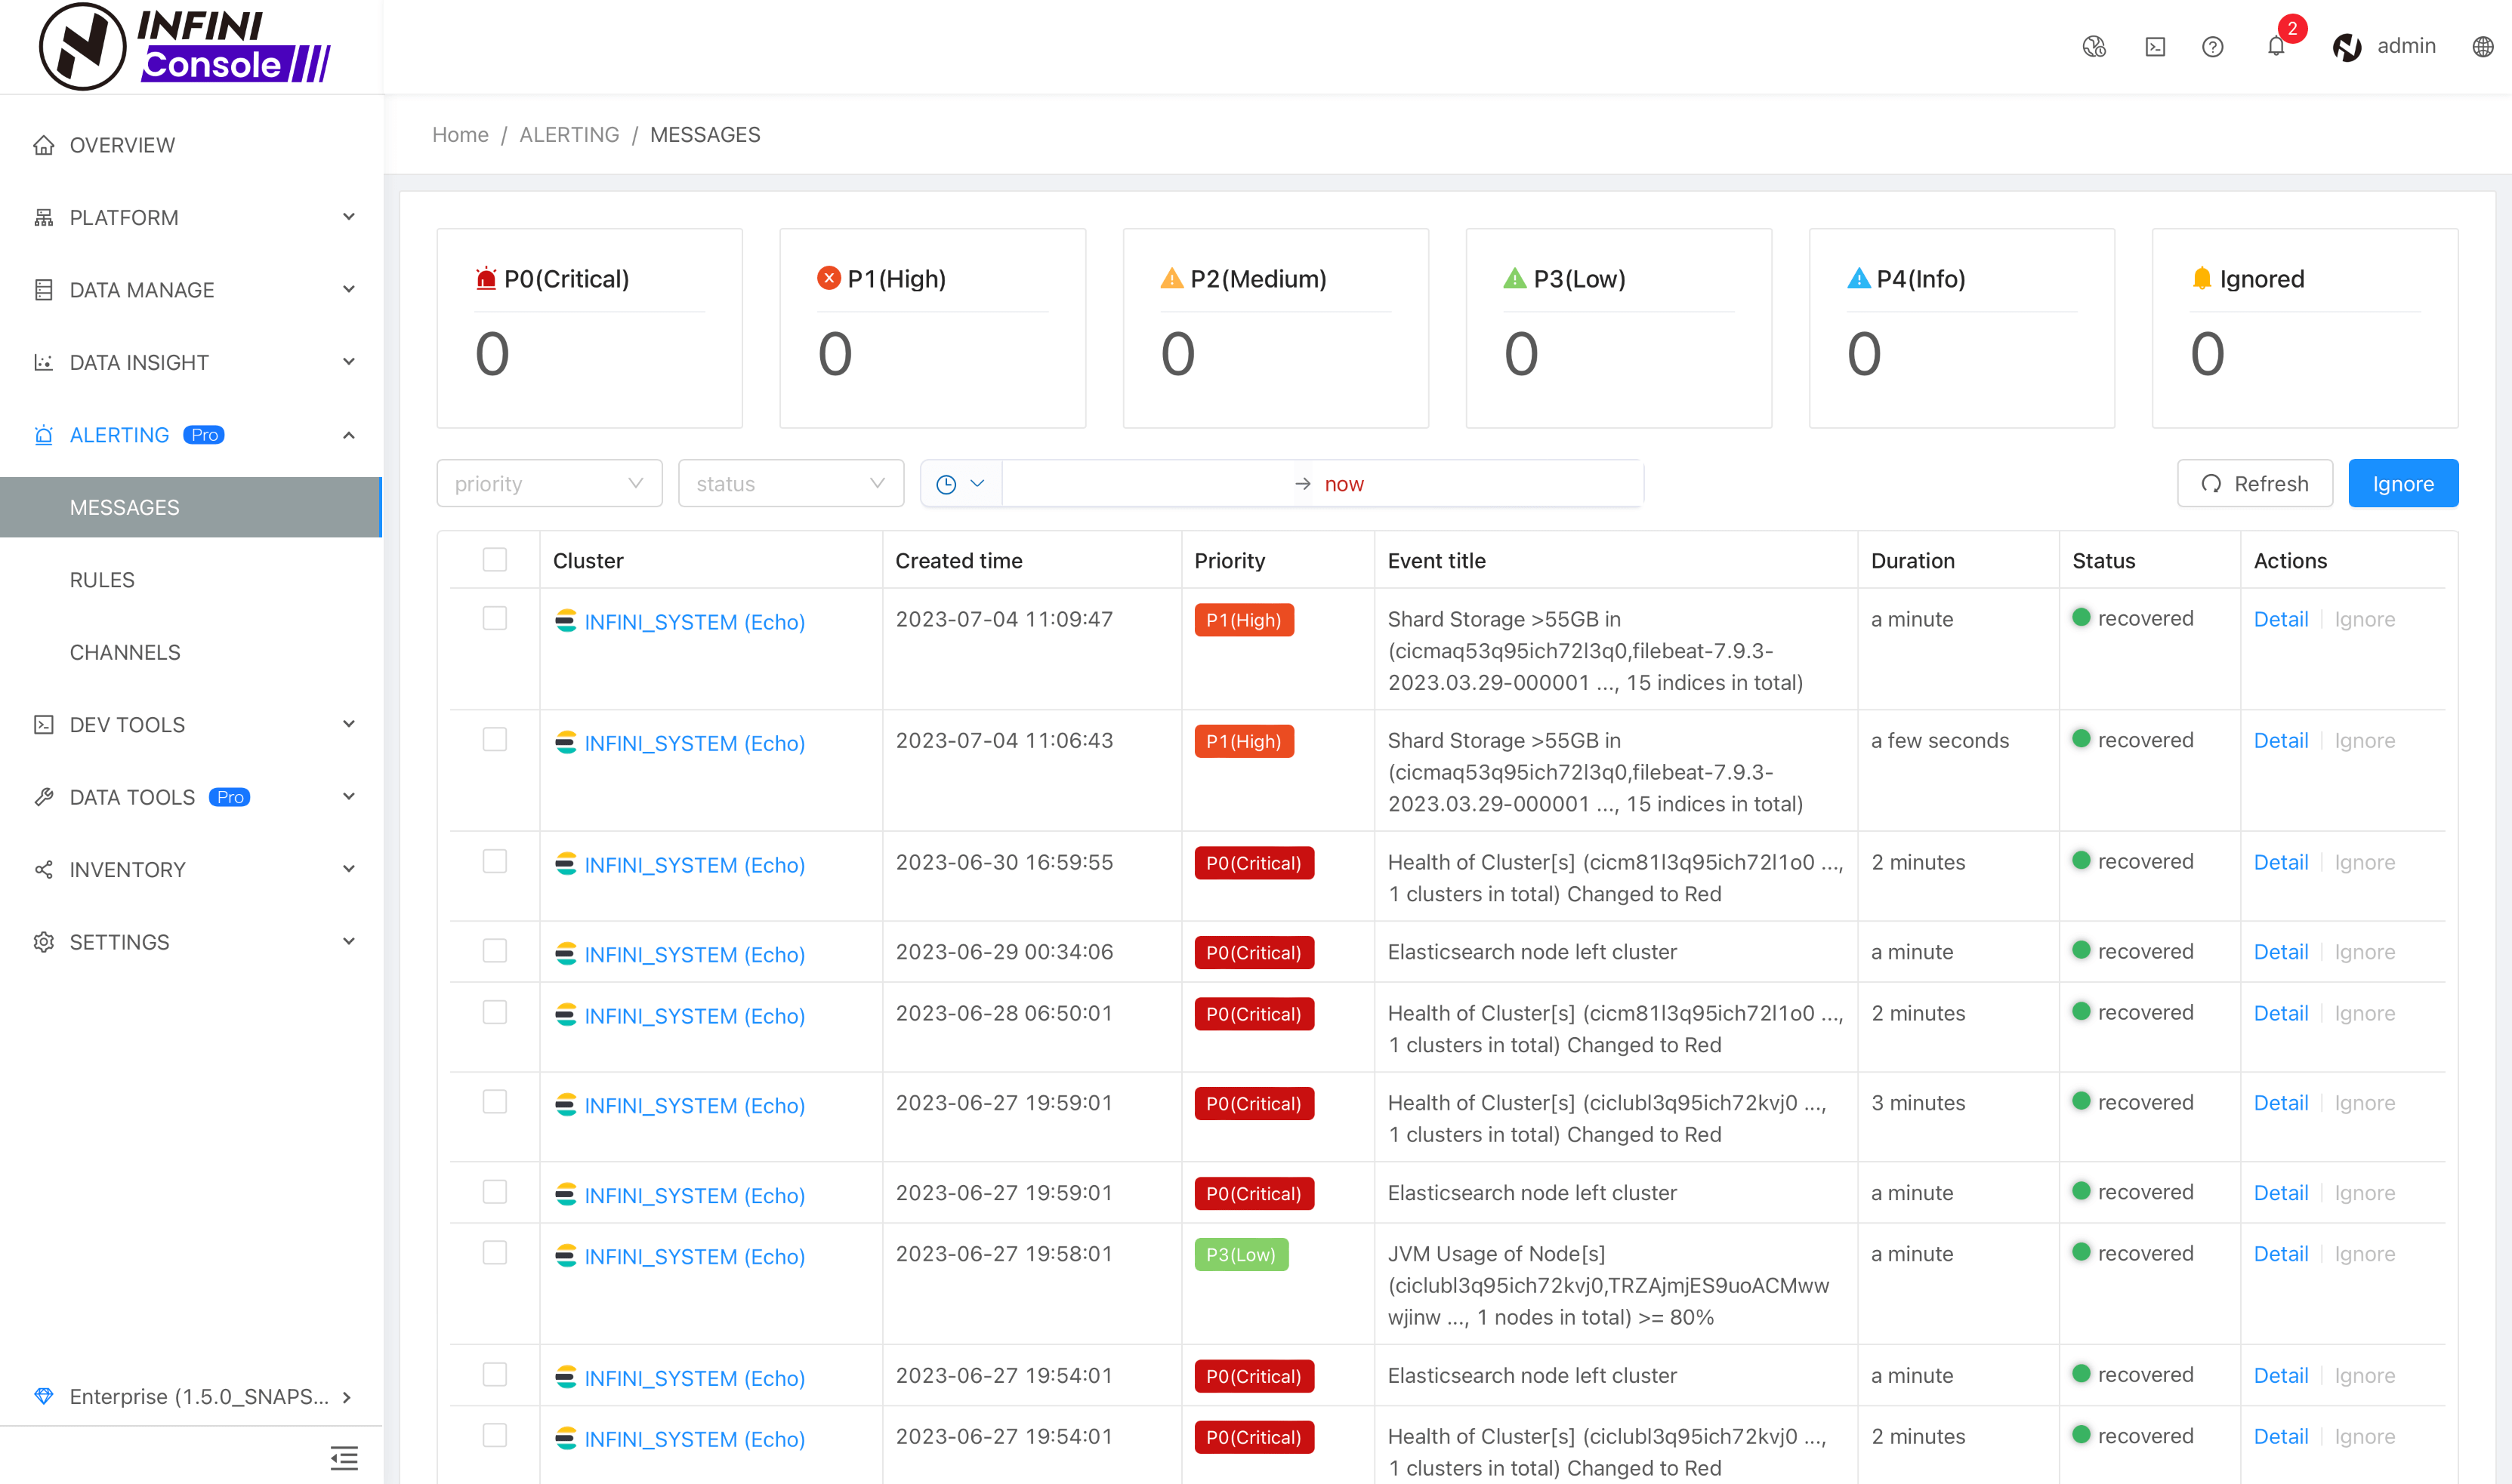Viewport: 2512px width, 1484px height.
Task: Open the theme/cluster icon in header
Action: tap(2094, 46)
